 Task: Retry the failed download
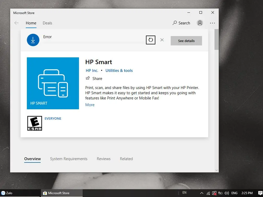click(151, 40)
